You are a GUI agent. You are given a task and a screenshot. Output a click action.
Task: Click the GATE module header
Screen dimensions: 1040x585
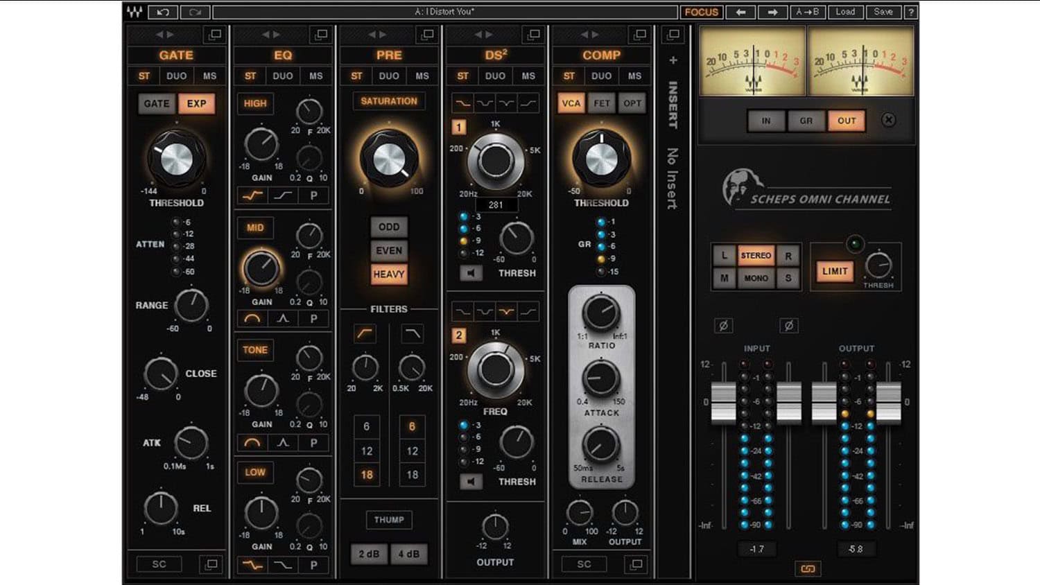tap(176, 55)
